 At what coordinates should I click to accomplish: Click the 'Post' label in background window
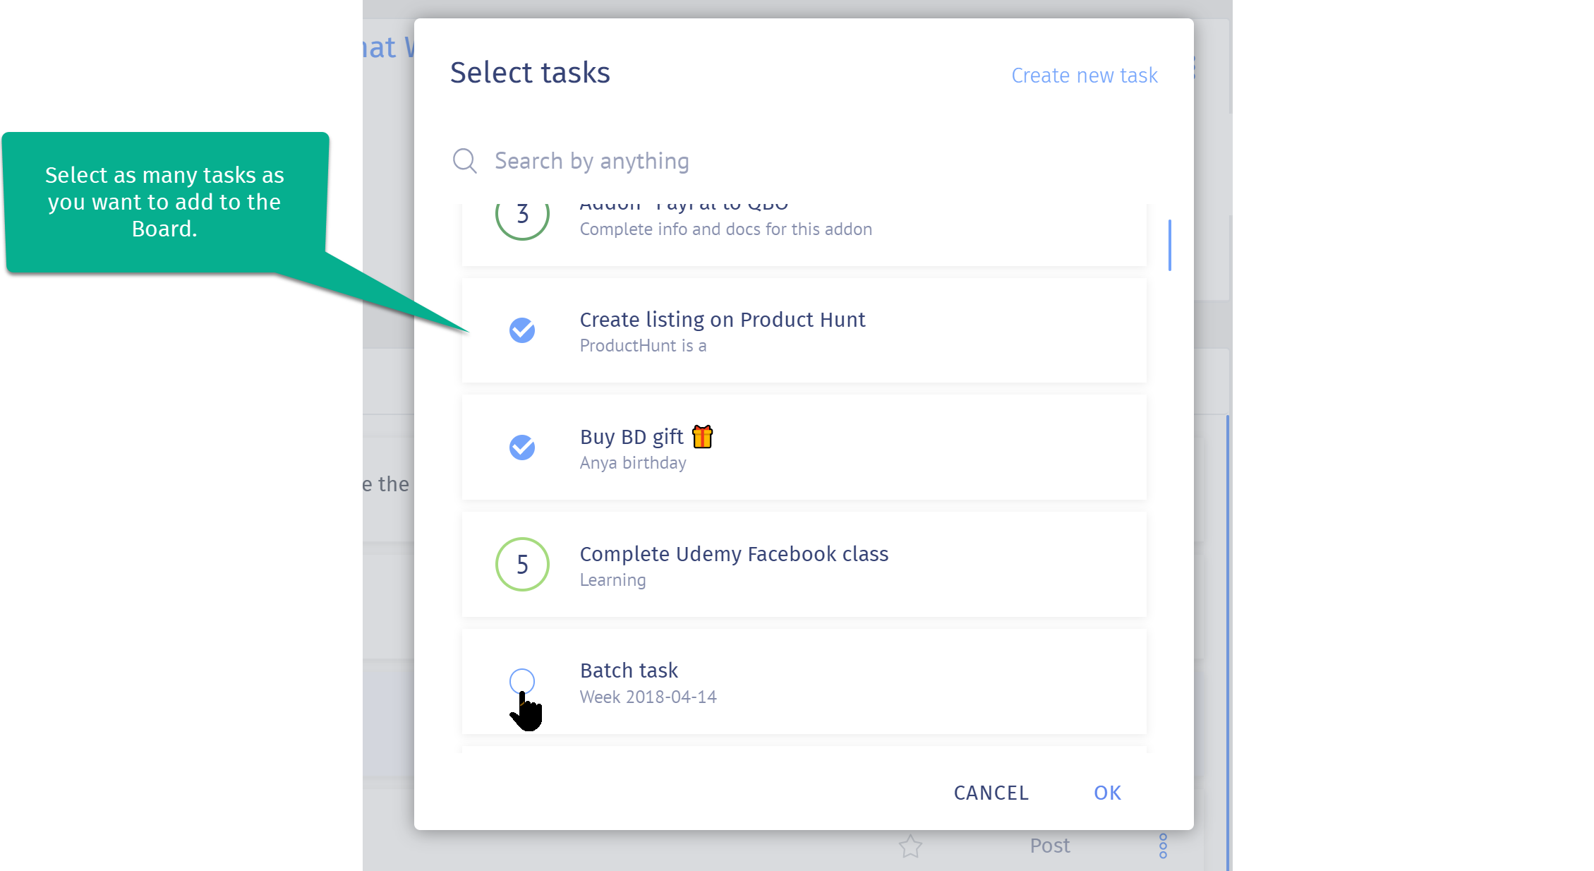1050,846
